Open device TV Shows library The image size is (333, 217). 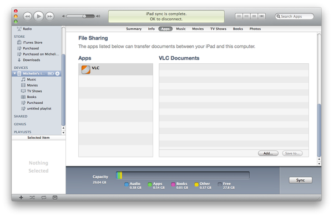pyautogui.click(x=34, y=91)
